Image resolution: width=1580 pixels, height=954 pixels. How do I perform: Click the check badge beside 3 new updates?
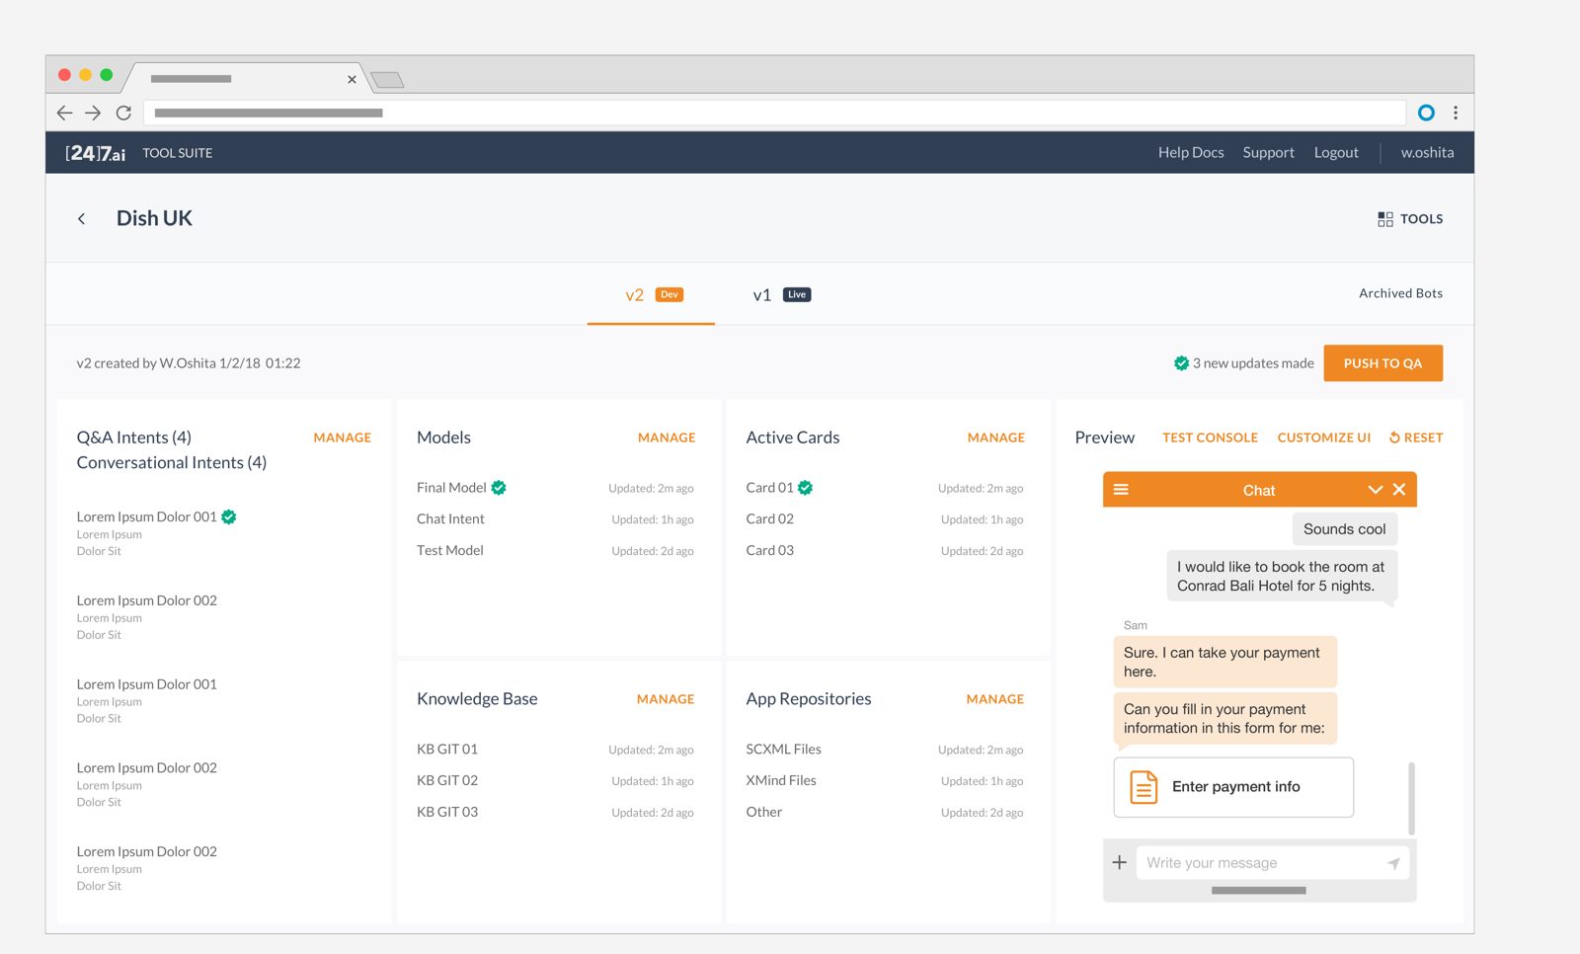pyautogui.click(x=1181, y=363)
